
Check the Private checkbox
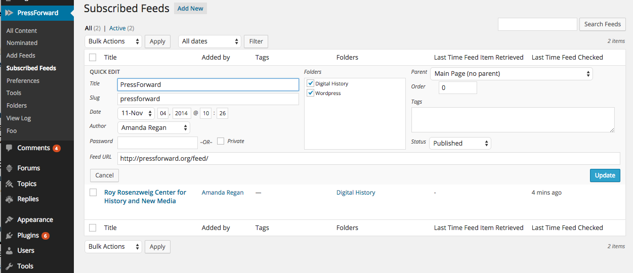pyautogui.click(x=221, y=141)
